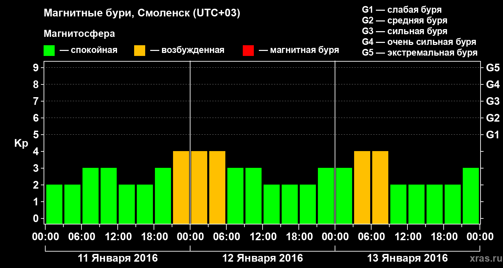The image size is (503, 268).
Task: Click the orange 21:00–00:00 bar on 11 Января
Action: pos(181,187)
